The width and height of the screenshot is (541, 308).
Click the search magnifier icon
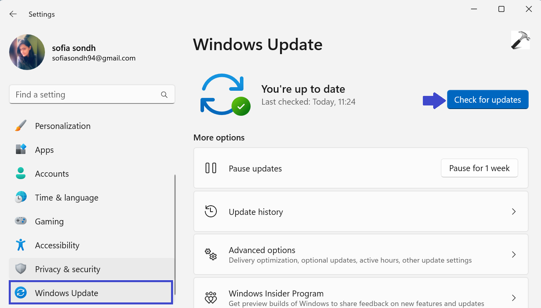(164, 95)
